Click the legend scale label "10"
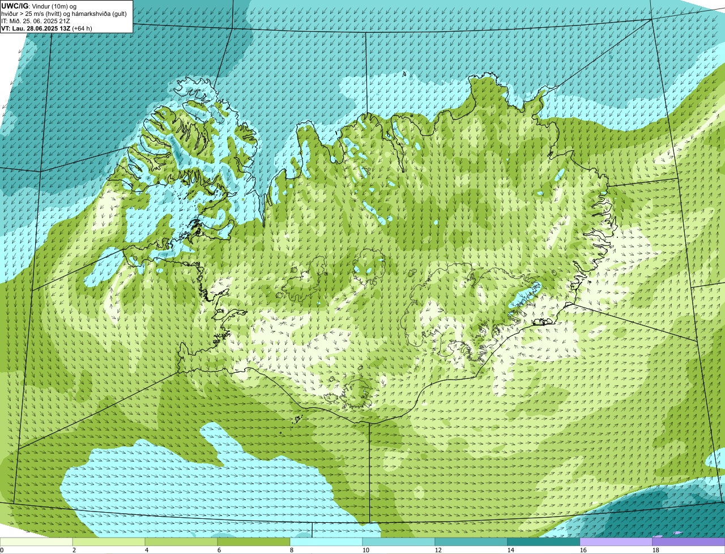 [366, 550]
